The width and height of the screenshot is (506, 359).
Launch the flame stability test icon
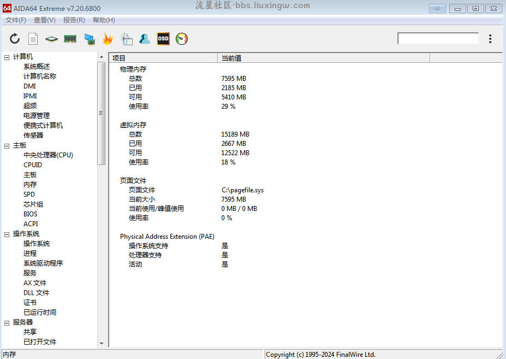point(108,39)
